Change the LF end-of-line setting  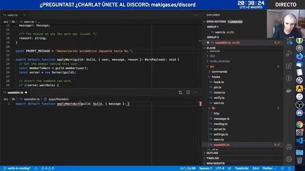pos(230,169)
